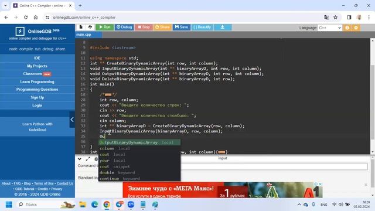The image size is (375, 211).
Task: Open the IDE sidebar item
Action: [x=37, y=58]
